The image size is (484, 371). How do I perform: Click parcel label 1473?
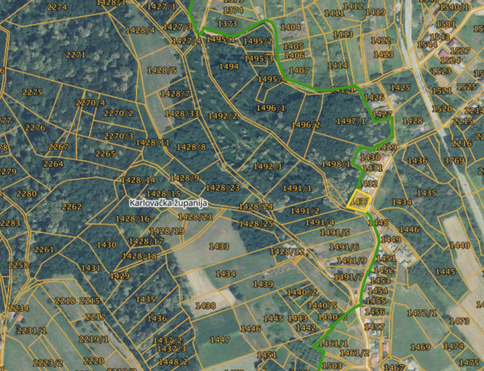tap(459, 321)
